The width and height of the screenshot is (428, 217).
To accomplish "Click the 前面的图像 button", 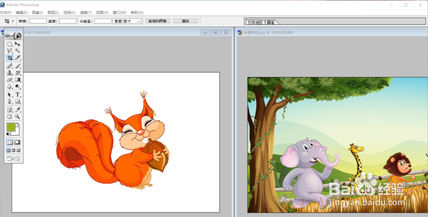I will tap(158, 21).
